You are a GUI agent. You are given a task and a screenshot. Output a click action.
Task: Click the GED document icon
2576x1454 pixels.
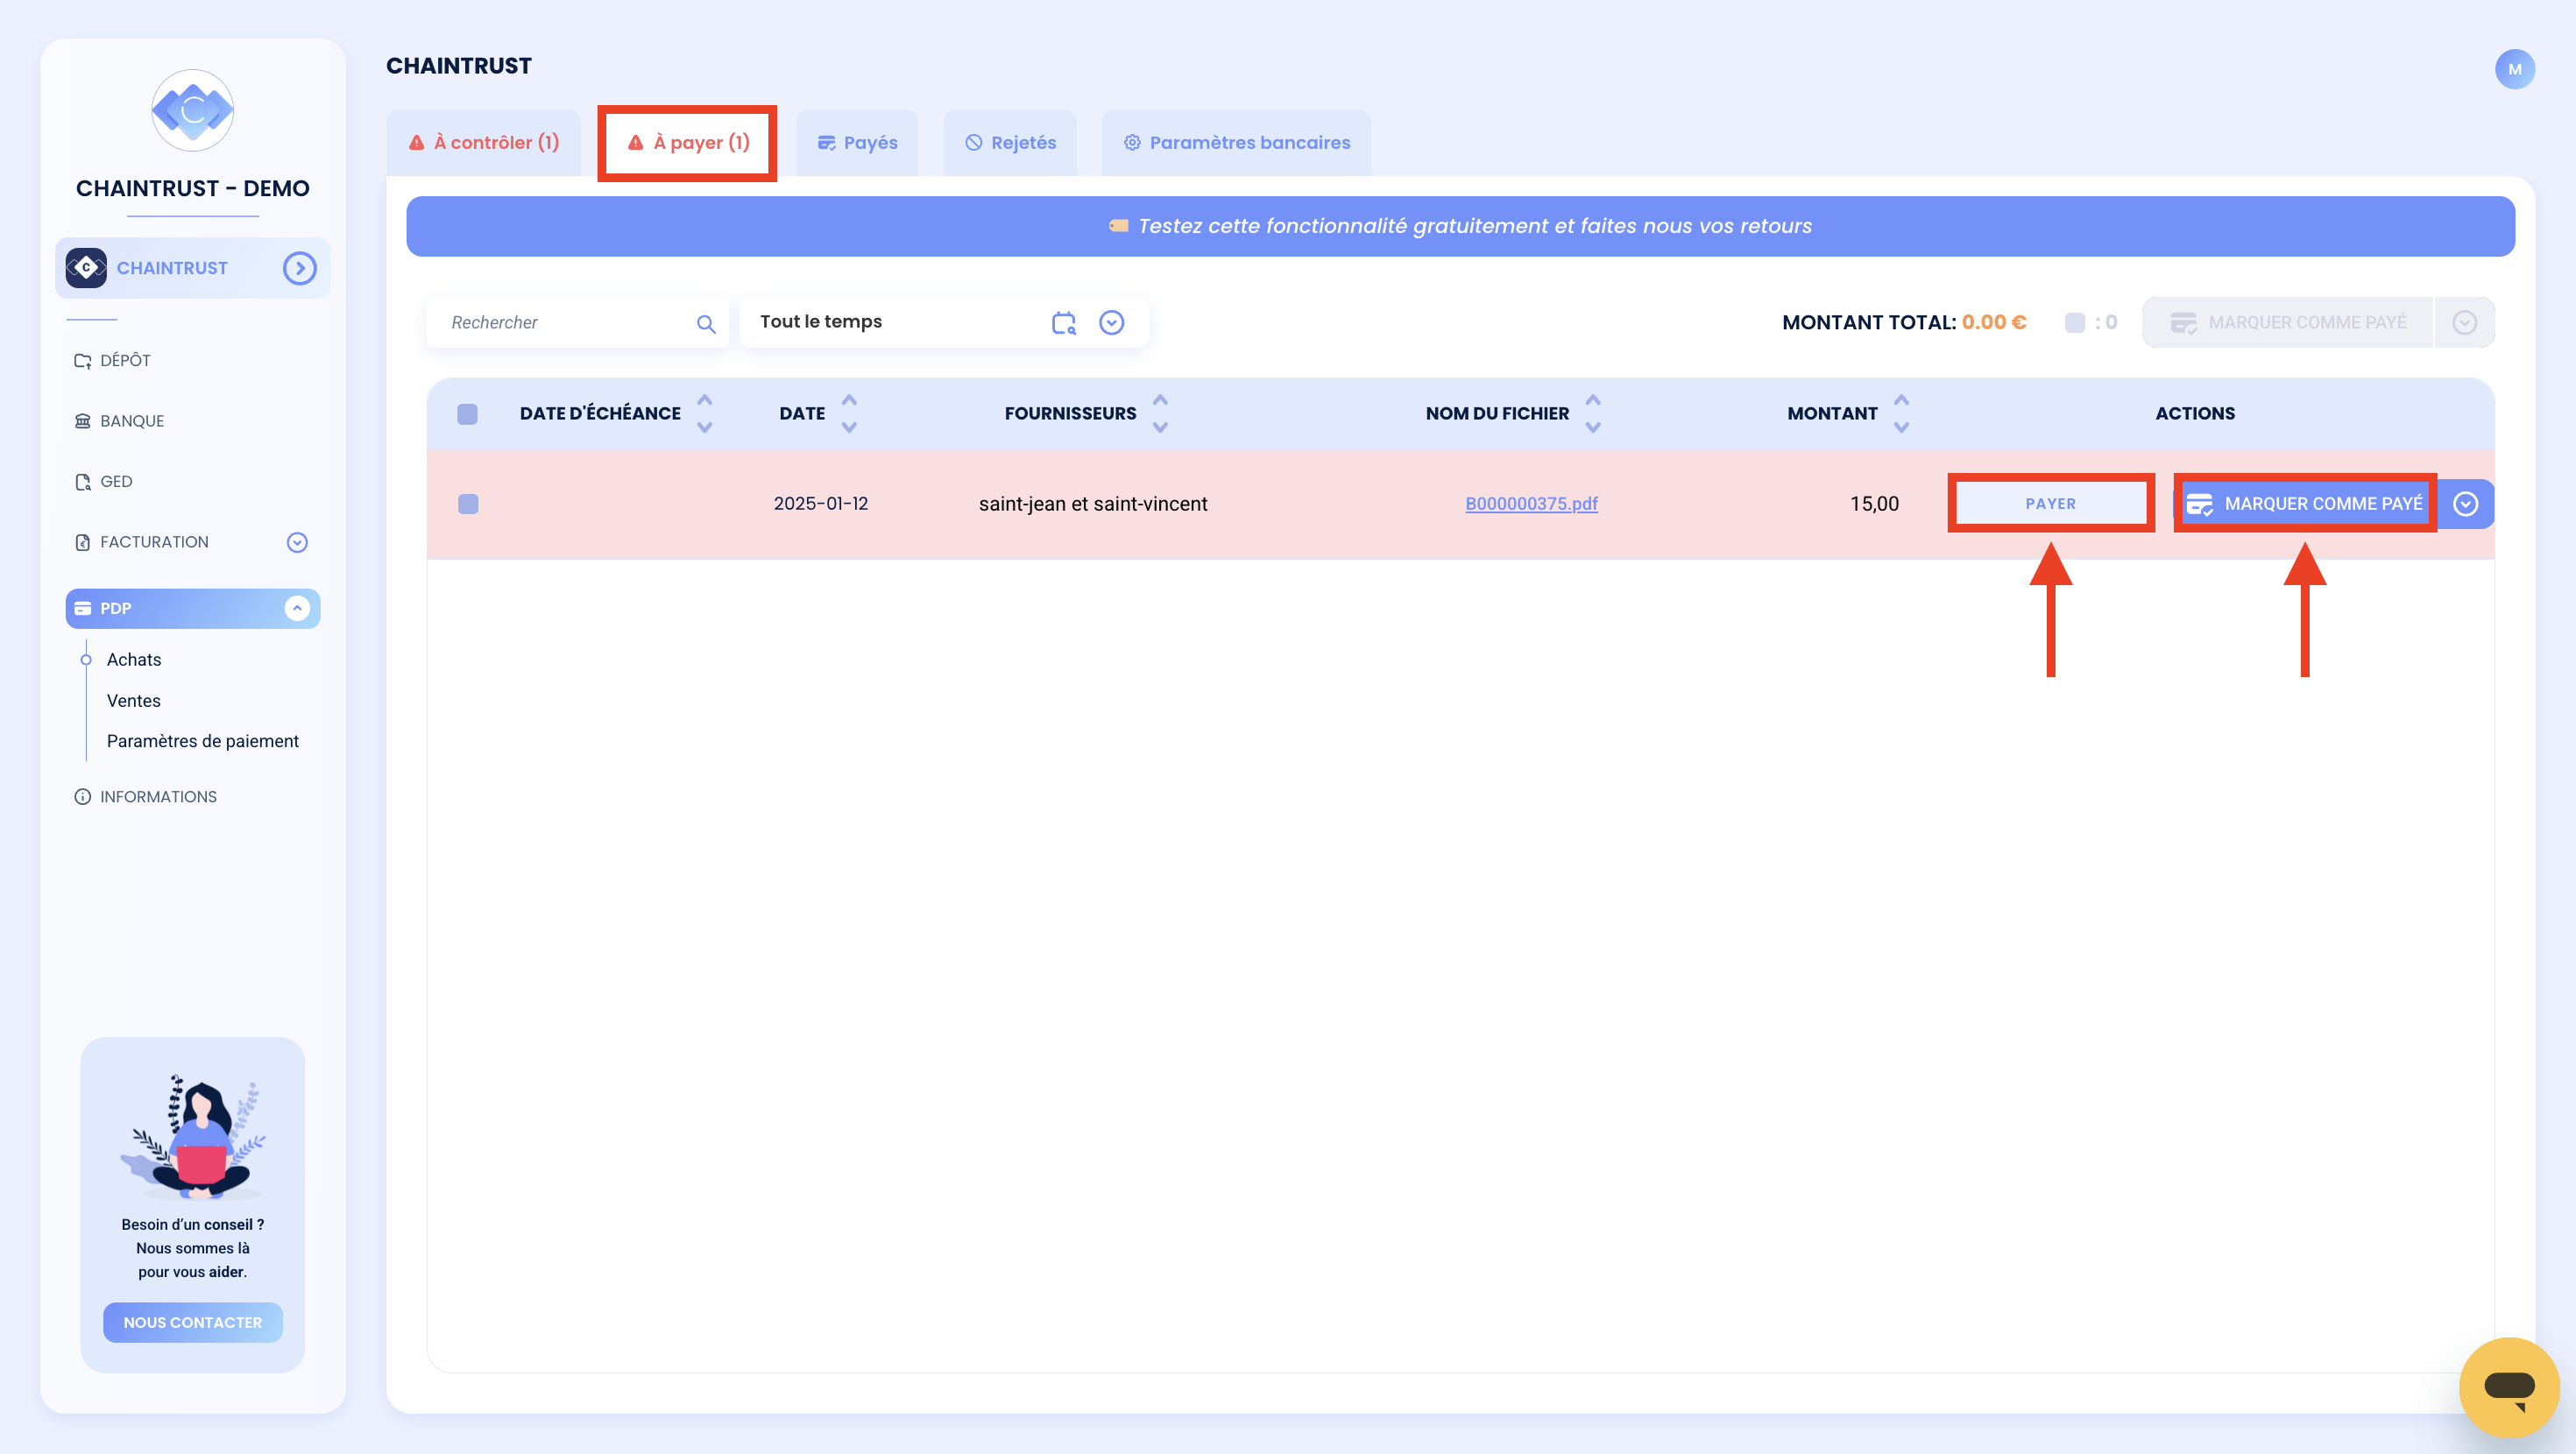click(83, 482)
